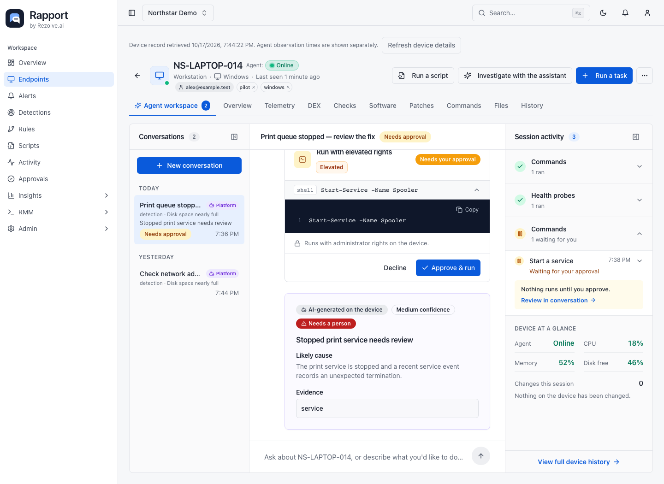Switch to the Telemetry tab

click(279, 106)
